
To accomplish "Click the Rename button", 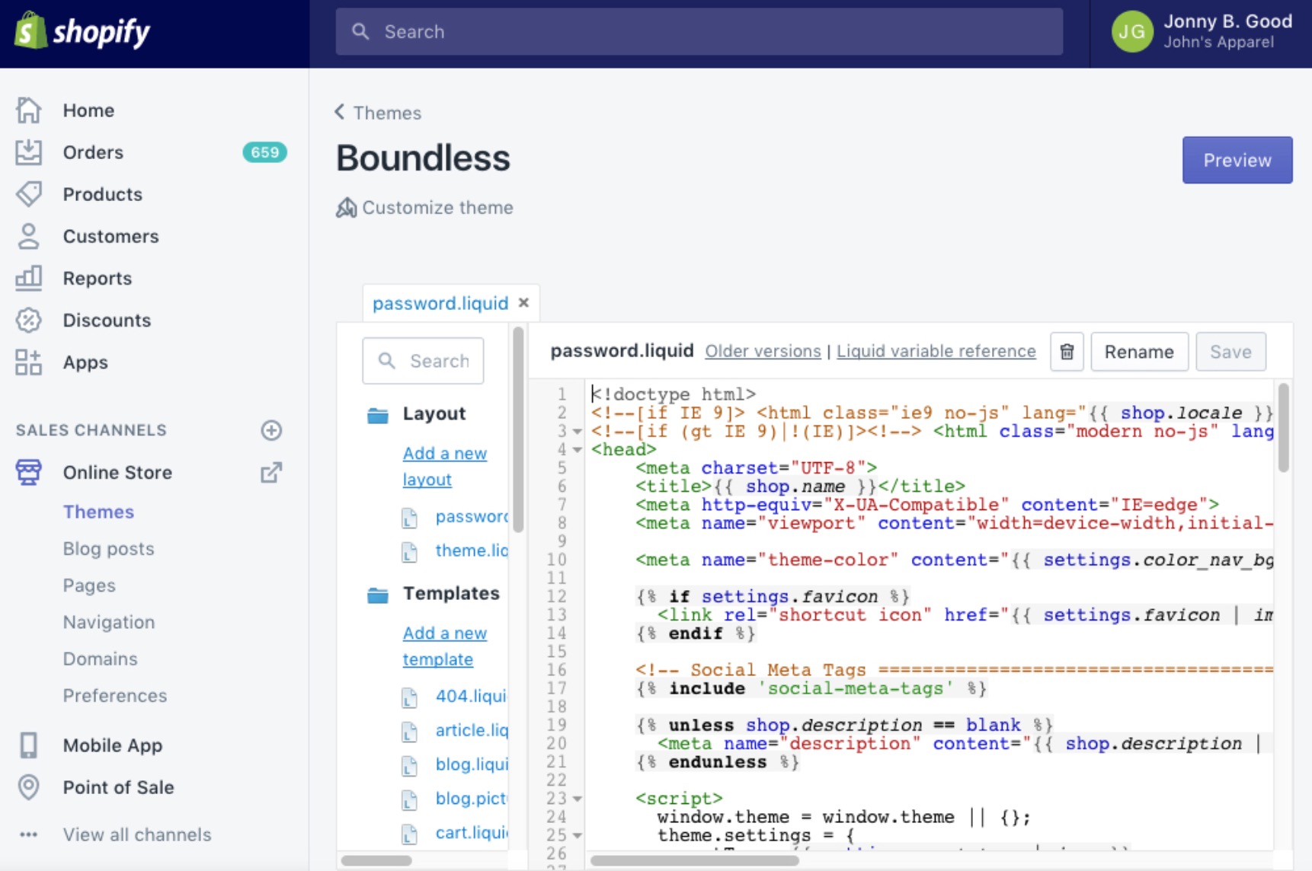I will tap(1139, 352).
